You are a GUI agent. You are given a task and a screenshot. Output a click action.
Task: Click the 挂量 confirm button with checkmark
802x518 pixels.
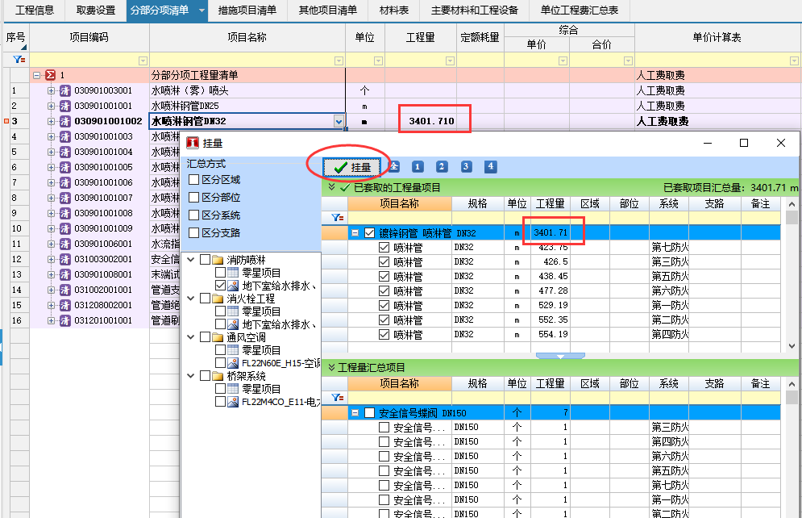pos(352,167)
